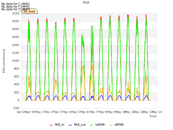Click the -200 y-axis tick label
This screenshot has height=130, width=173.
tap(16, 108)
